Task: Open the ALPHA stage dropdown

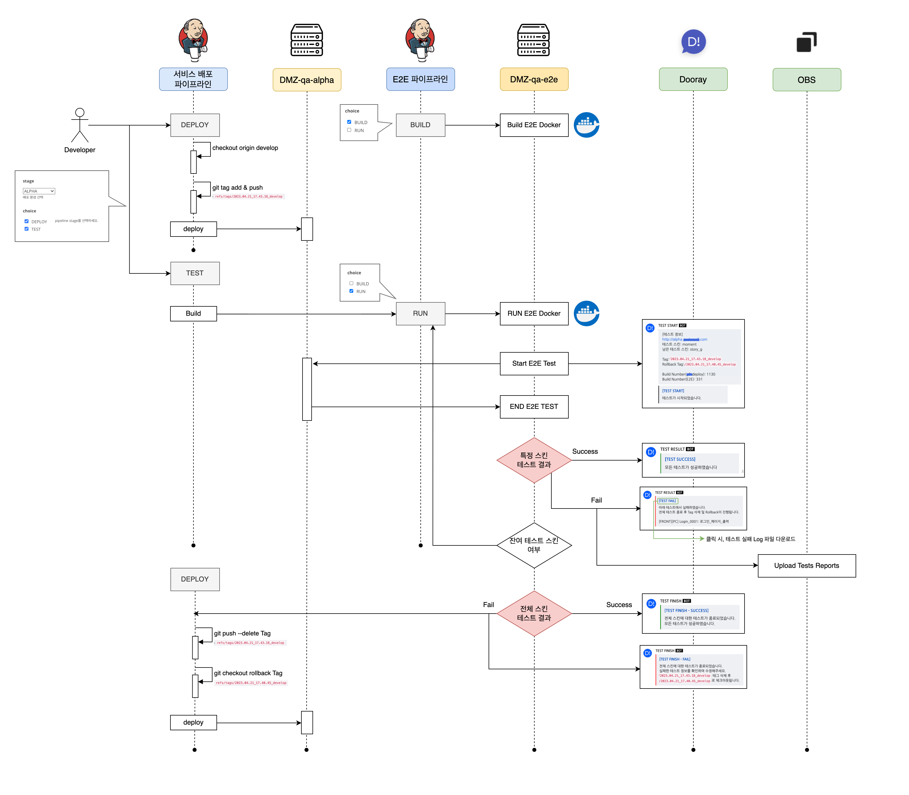Action: click(39, 191)
